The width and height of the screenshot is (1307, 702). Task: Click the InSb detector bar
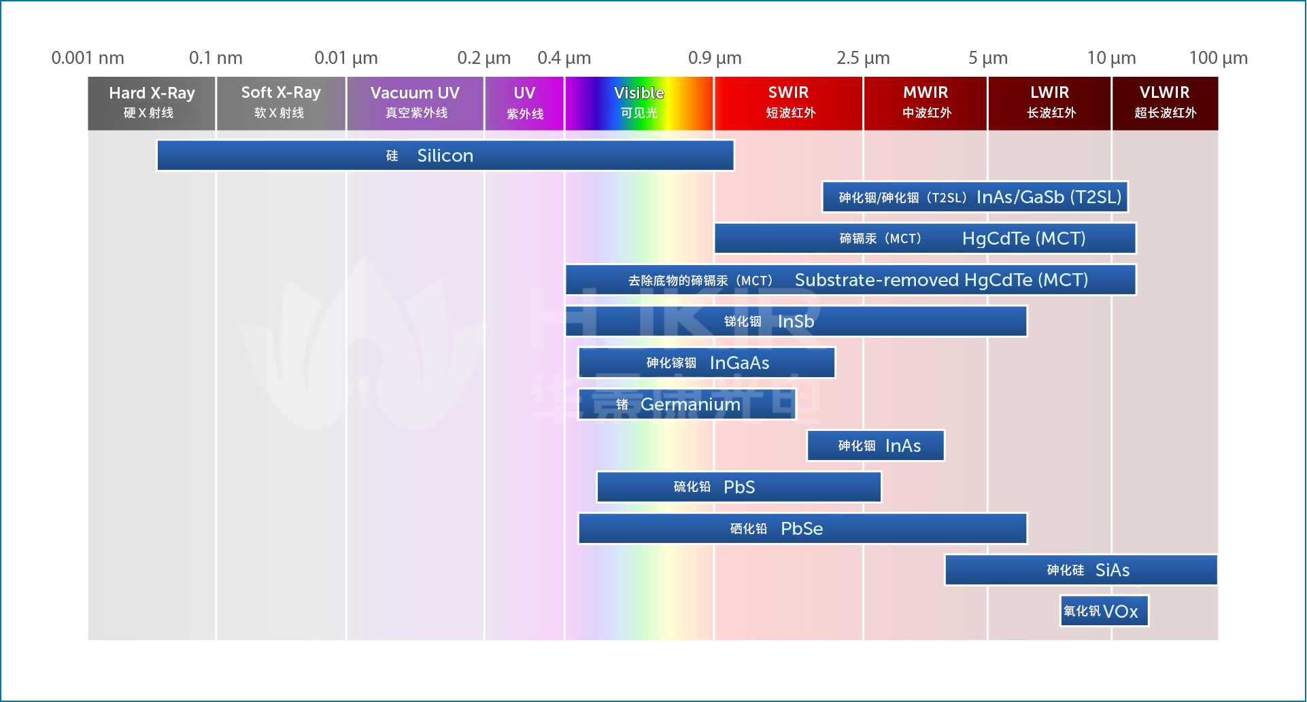(796, 321)
